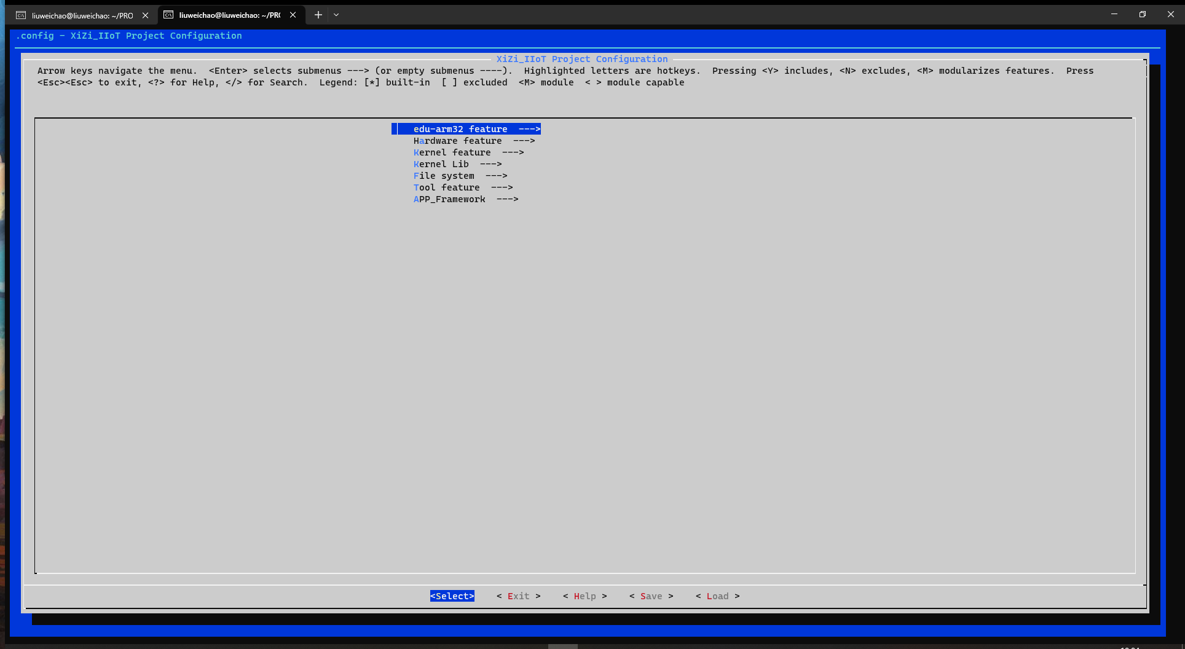The image size is (1185, 649).
Task: Restore down the terminal window
Action: point(1142,14)
